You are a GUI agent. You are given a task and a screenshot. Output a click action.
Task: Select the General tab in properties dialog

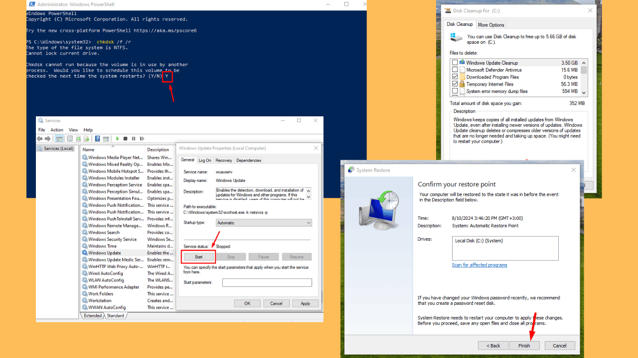187,160
